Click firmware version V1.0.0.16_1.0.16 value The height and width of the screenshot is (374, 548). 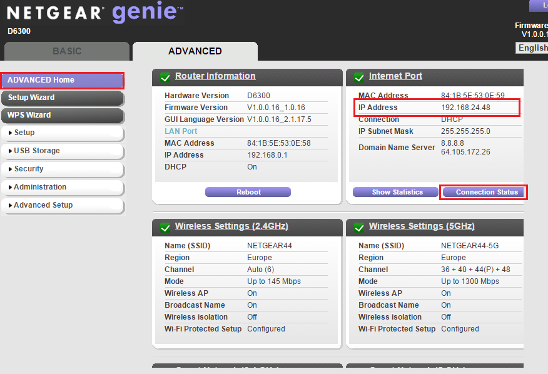coord(276,108)
